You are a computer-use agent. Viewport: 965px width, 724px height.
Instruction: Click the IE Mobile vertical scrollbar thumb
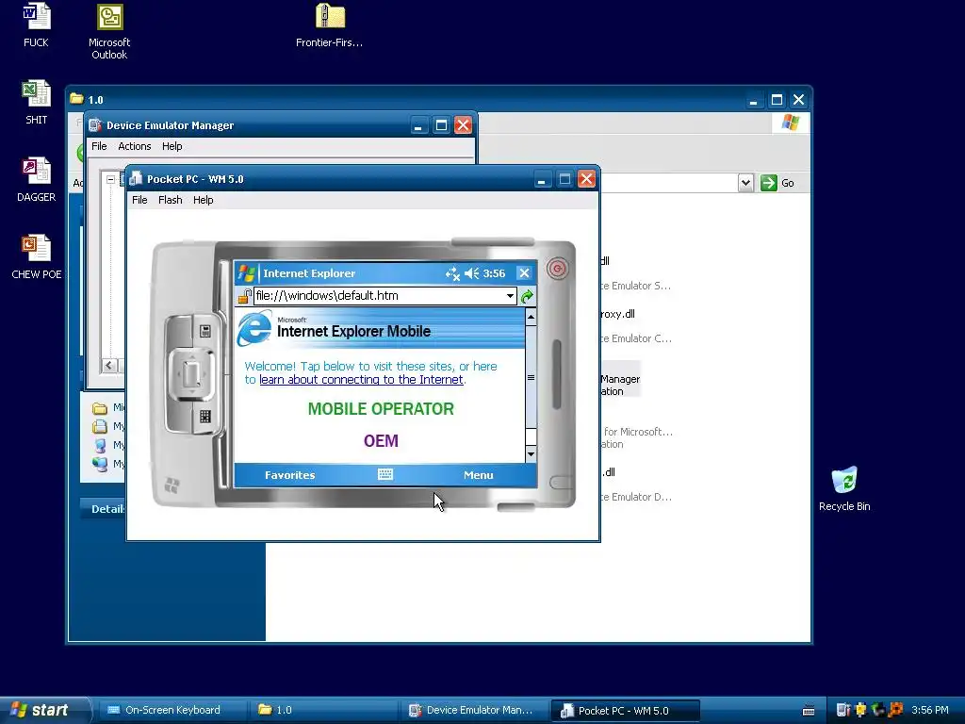pos(531,377)
